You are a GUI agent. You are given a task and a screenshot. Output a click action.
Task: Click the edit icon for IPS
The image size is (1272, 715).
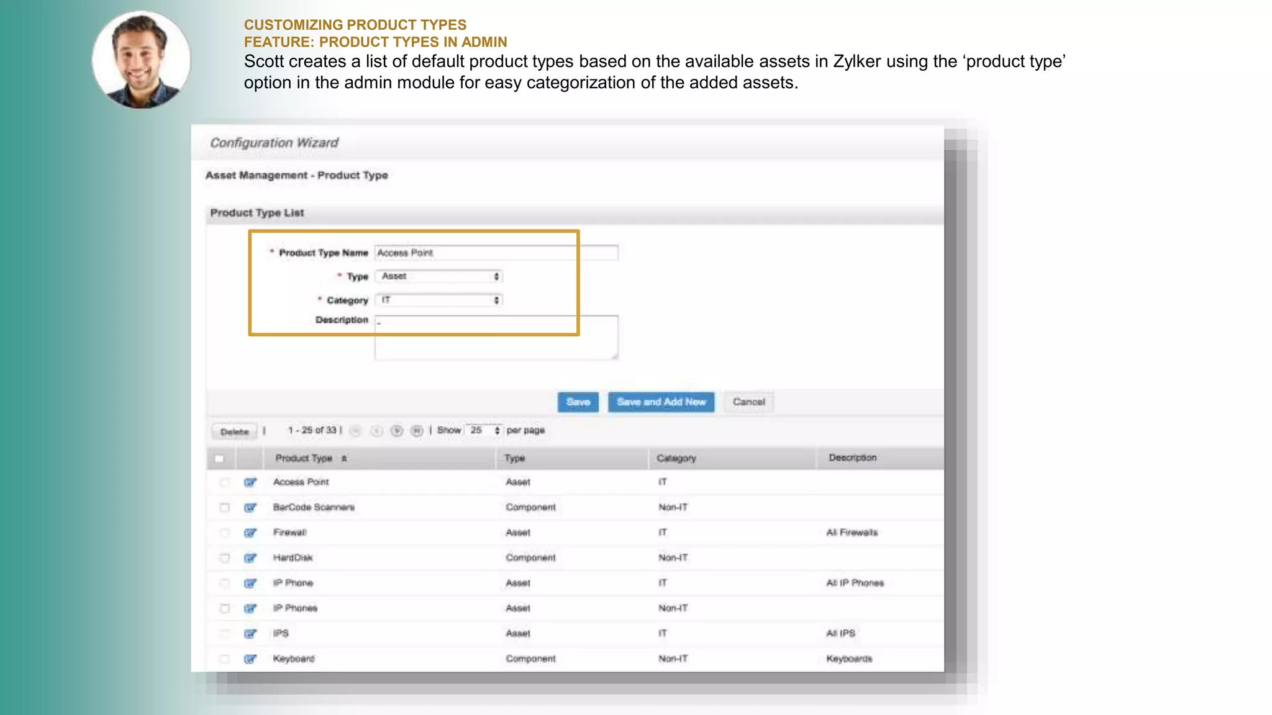250,634
